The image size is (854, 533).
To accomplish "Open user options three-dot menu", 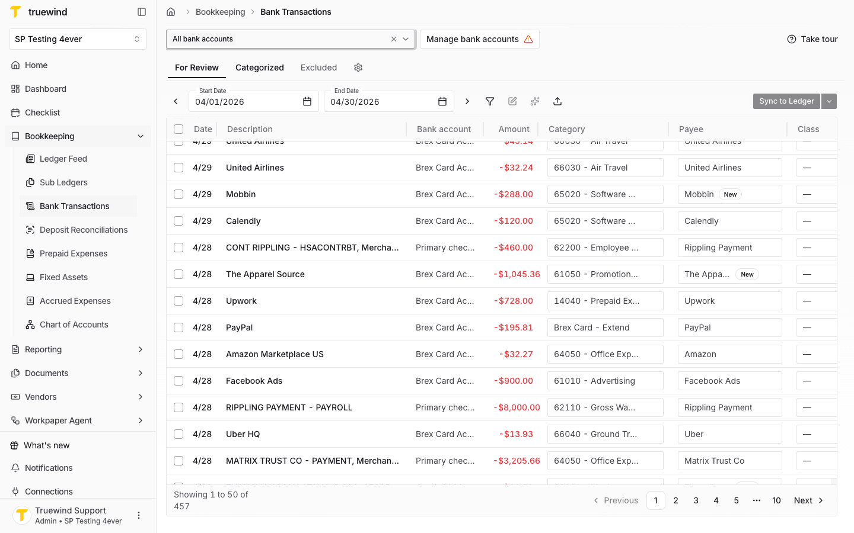I will pos(139,515).
